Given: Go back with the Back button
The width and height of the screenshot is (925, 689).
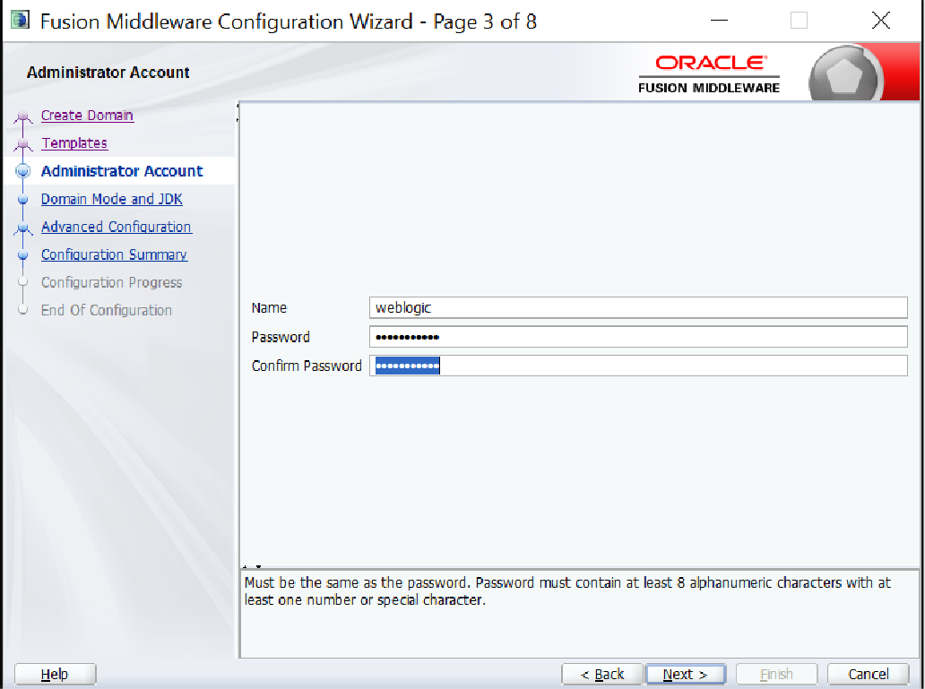Looking at the screenshot, I should pyautogui.click(x=602, y=674).
